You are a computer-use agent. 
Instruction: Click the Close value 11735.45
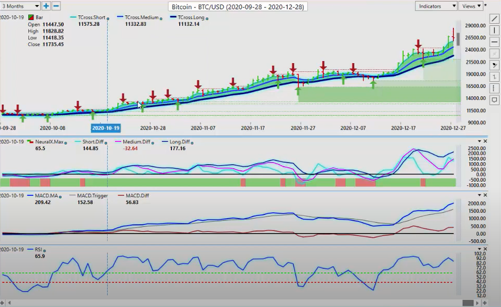click(53, 44)
